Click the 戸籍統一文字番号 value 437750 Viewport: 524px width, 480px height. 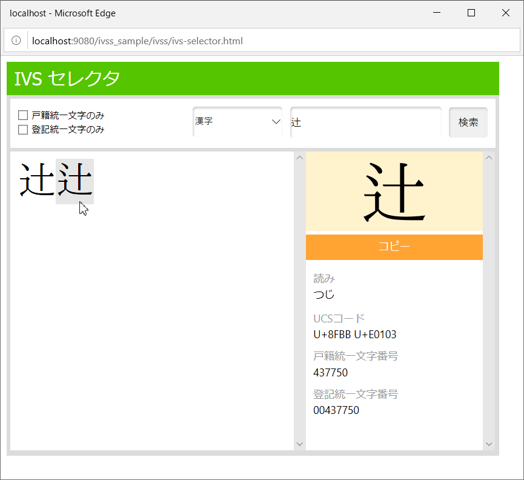coord(331,372)
